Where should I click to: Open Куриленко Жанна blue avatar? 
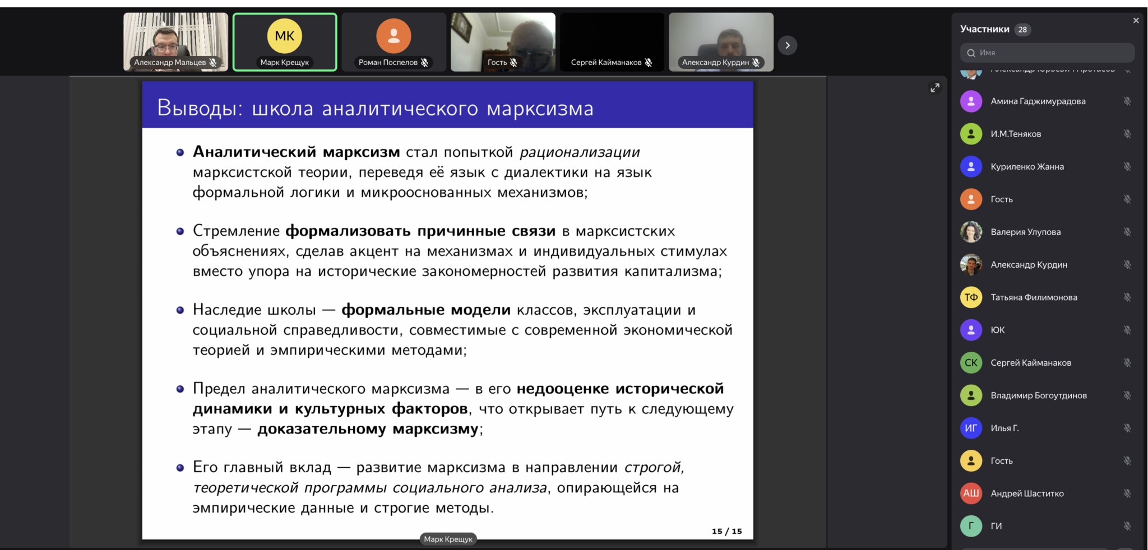pos(971,166)
